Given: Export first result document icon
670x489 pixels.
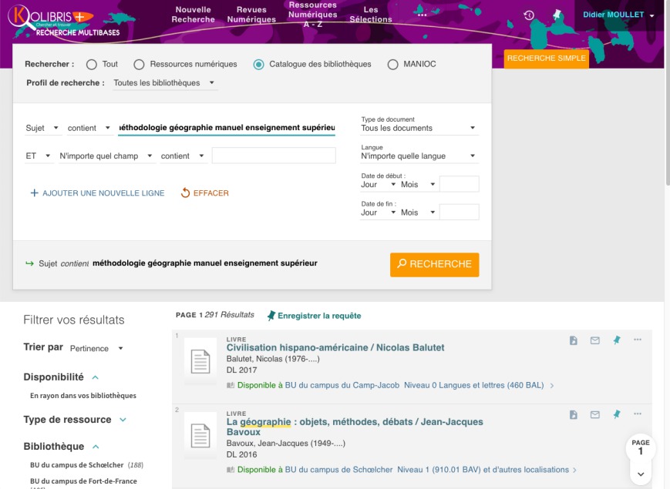Looking at the screenshot, I should pos(574,340).
